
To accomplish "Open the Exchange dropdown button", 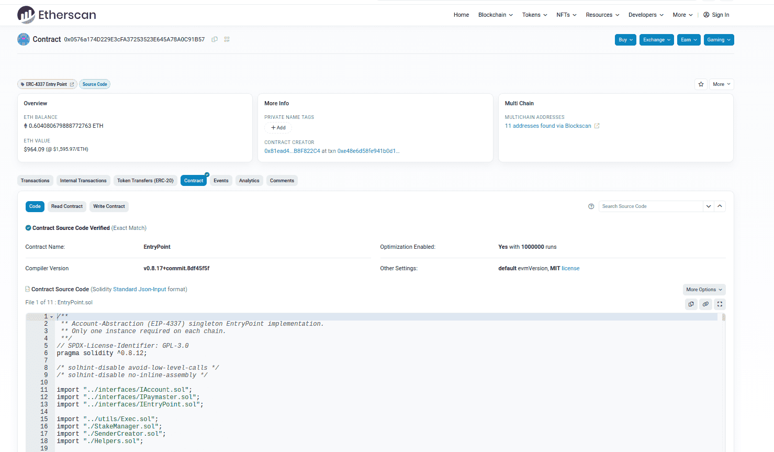I will tap(657, 40).
